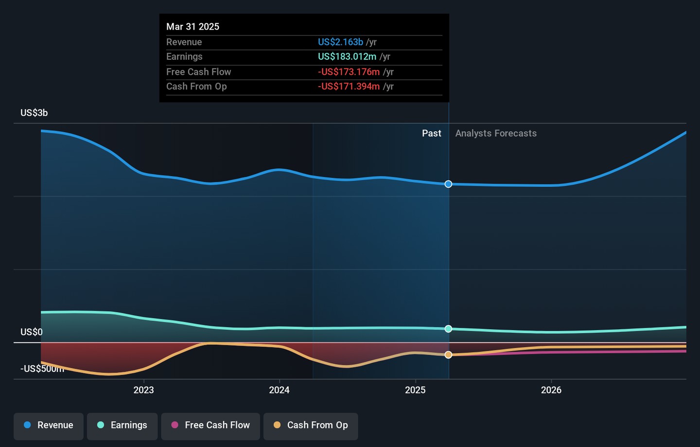Hide the Free Cash Flow legend series

(210, 426)
